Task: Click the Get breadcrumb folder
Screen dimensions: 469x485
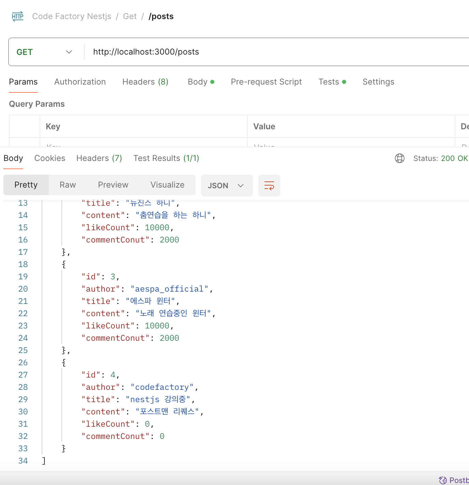Action: (x=130, y=16)
